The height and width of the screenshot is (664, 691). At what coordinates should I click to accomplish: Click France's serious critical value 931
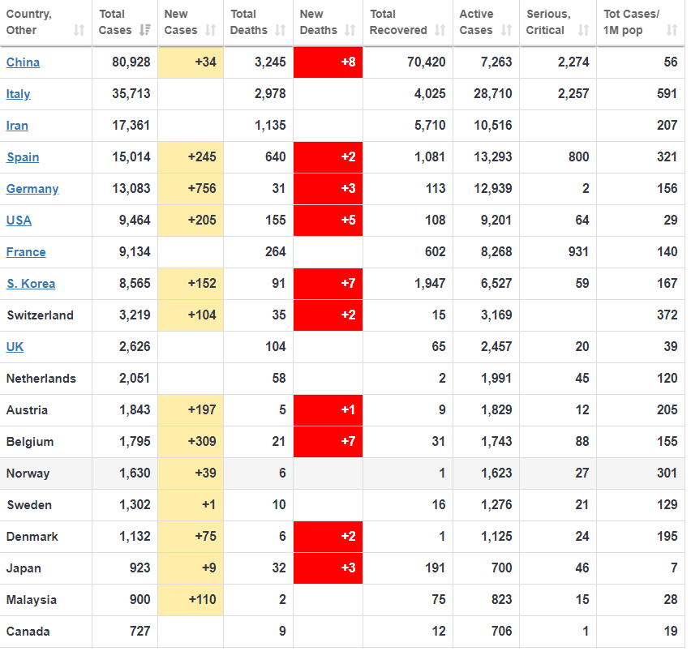[x=578, y=252]
